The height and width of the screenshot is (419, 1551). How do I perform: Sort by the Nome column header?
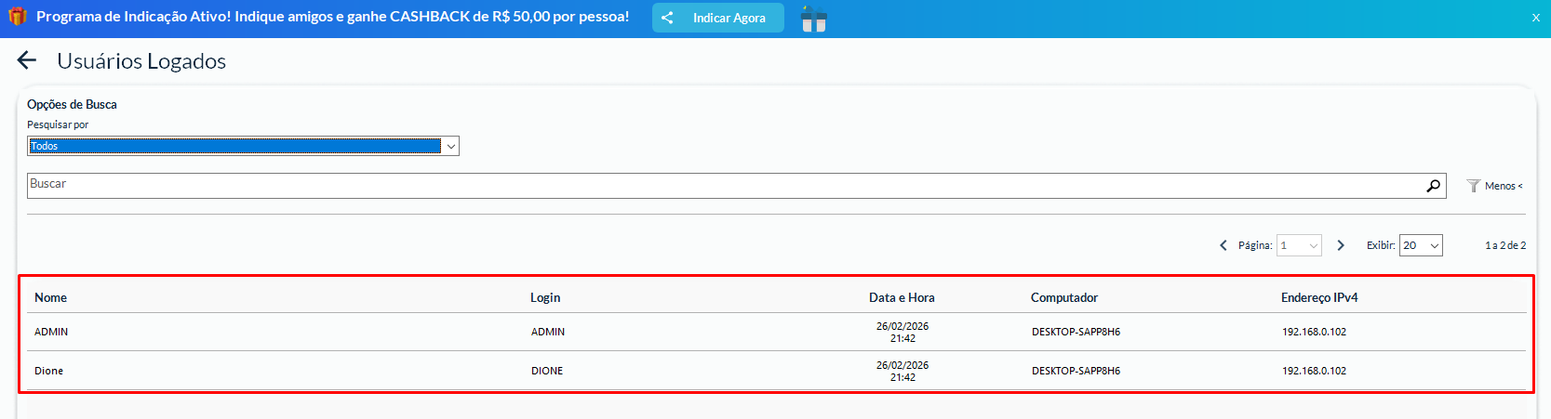pos(51,297)
